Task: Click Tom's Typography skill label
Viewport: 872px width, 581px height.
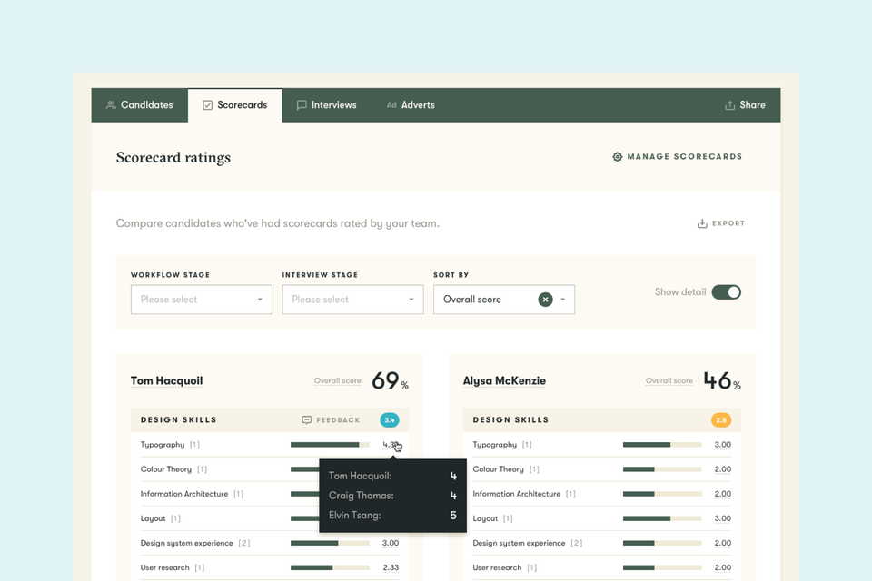Action: pyautogui.click(x=163, y=445)
